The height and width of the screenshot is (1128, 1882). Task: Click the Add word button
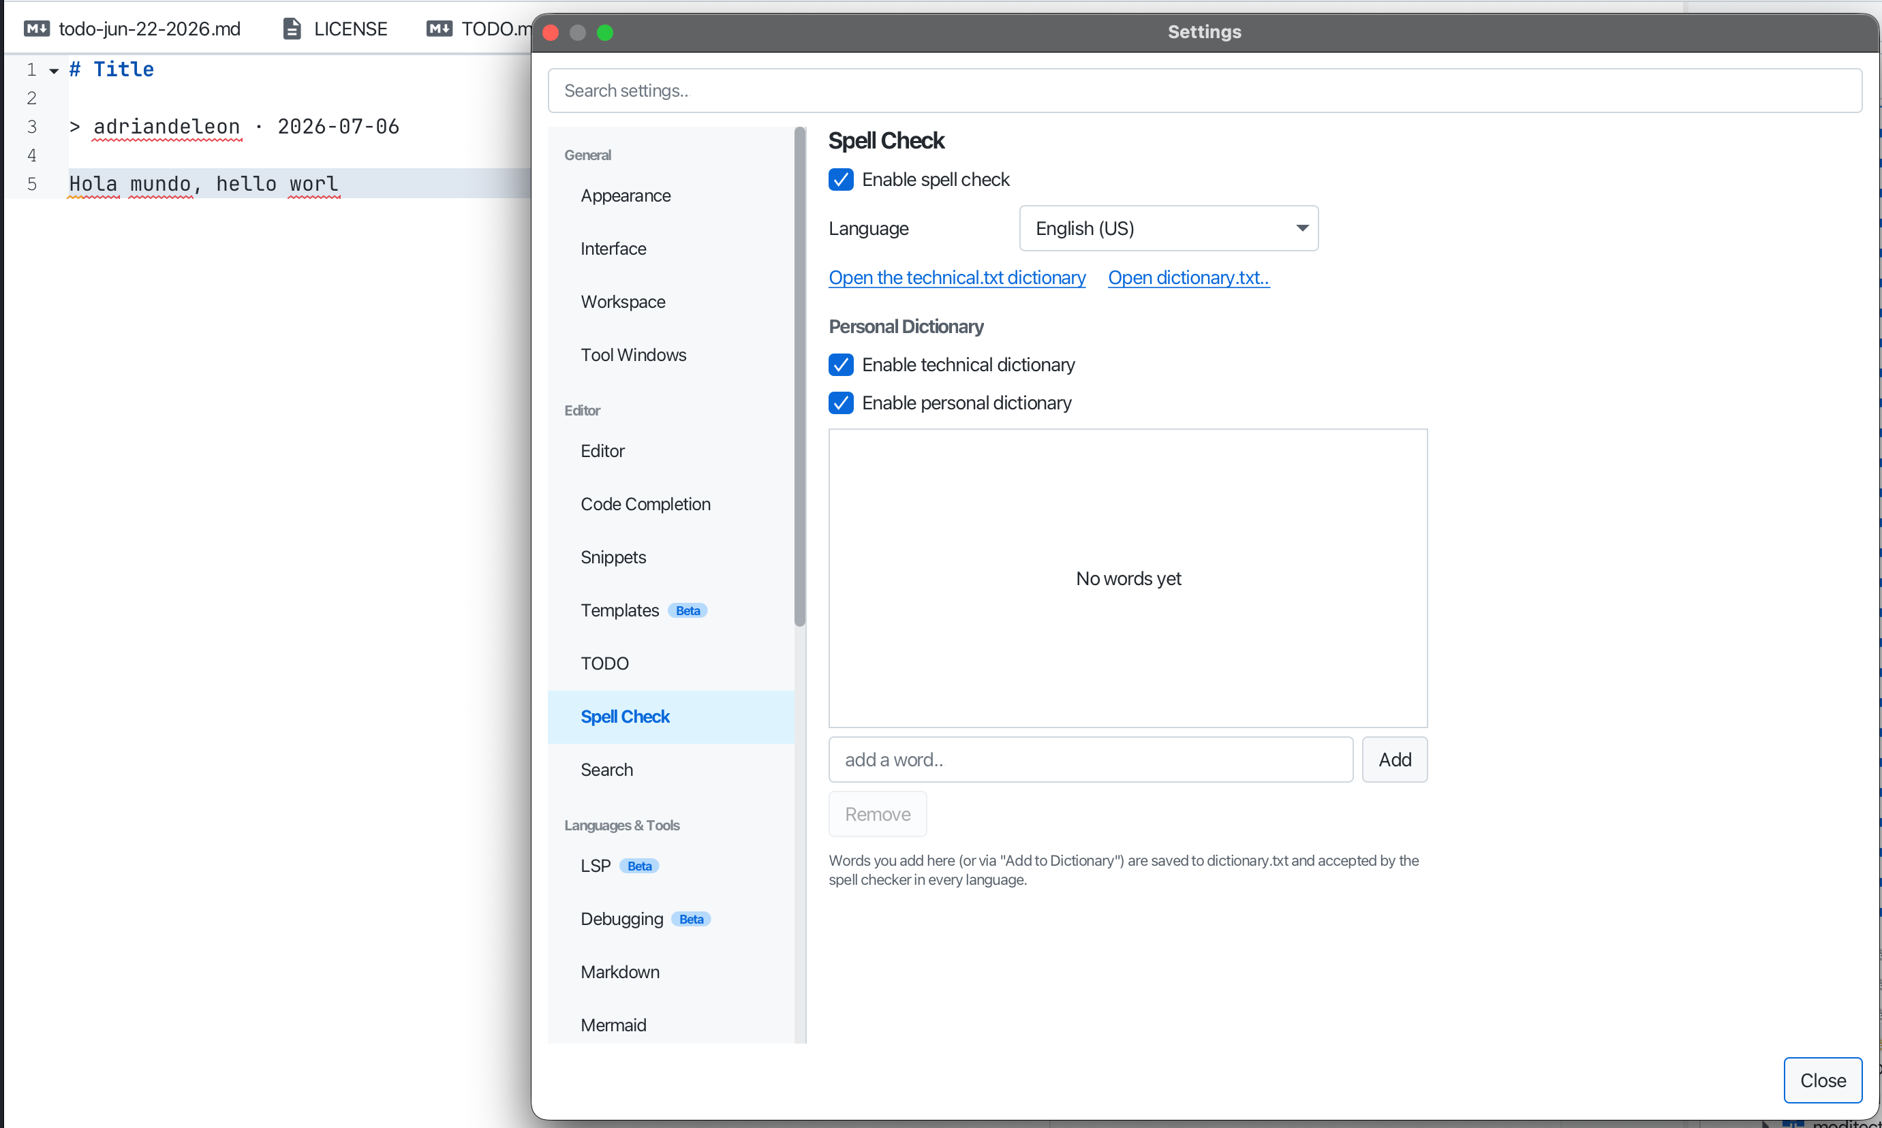click(1395, 759)
